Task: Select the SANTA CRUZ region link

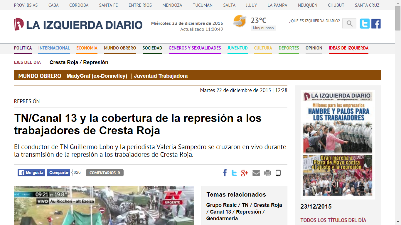Action: tap(367, 5)
